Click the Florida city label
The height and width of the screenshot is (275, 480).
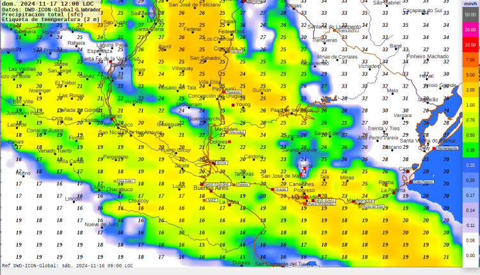pyautogui.click(x=305, y=166)
